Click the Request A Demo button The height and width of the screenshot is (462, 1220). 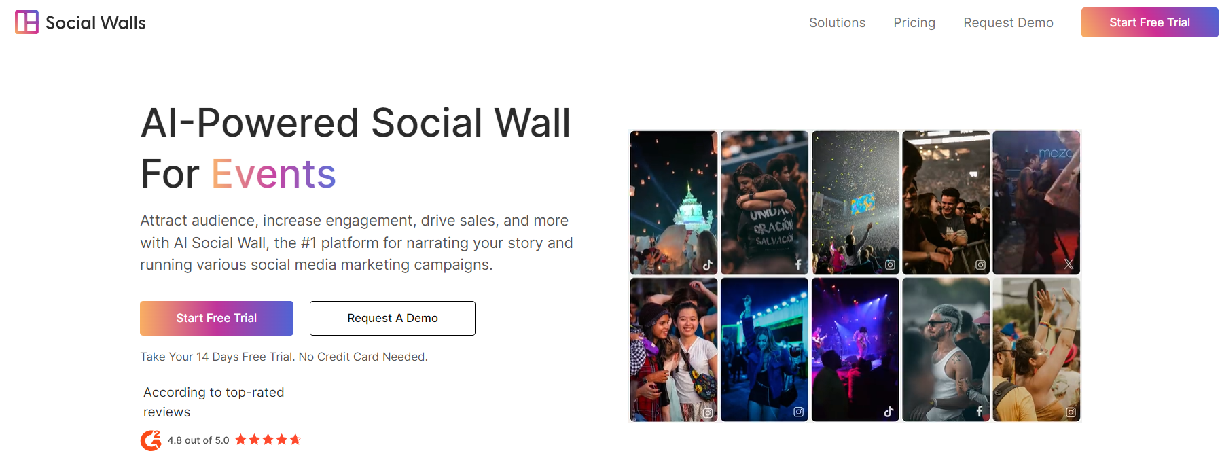point(392,318)
